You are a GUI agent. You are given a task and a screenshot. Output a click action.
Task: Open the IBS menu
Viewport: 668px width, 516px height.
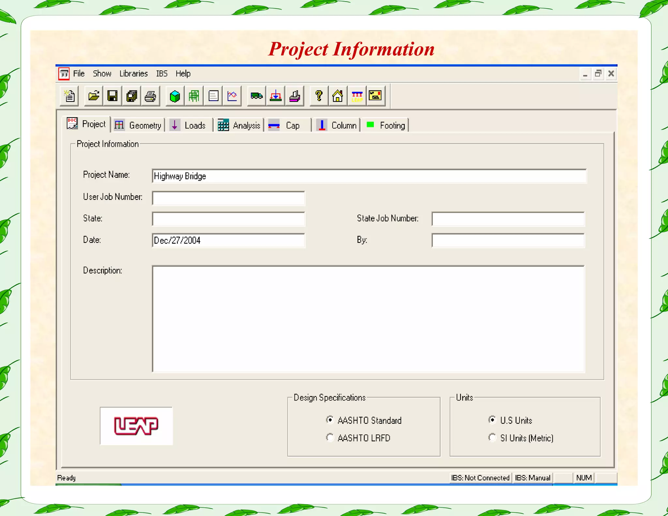(x=161, y=74)
